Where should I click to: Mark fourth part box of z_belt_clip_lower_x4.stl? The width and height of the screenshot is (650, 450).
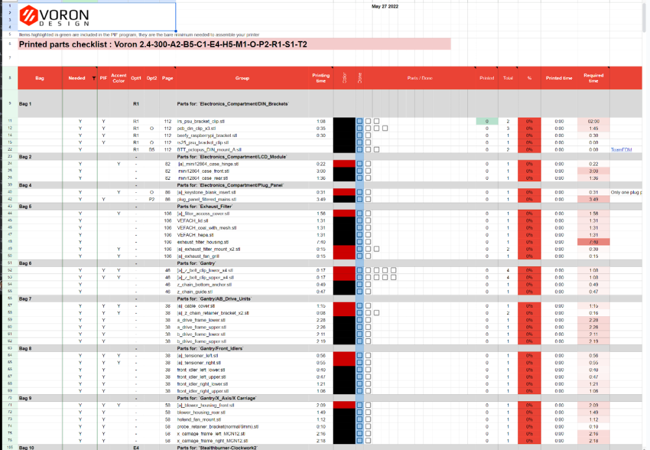point(393,270)
